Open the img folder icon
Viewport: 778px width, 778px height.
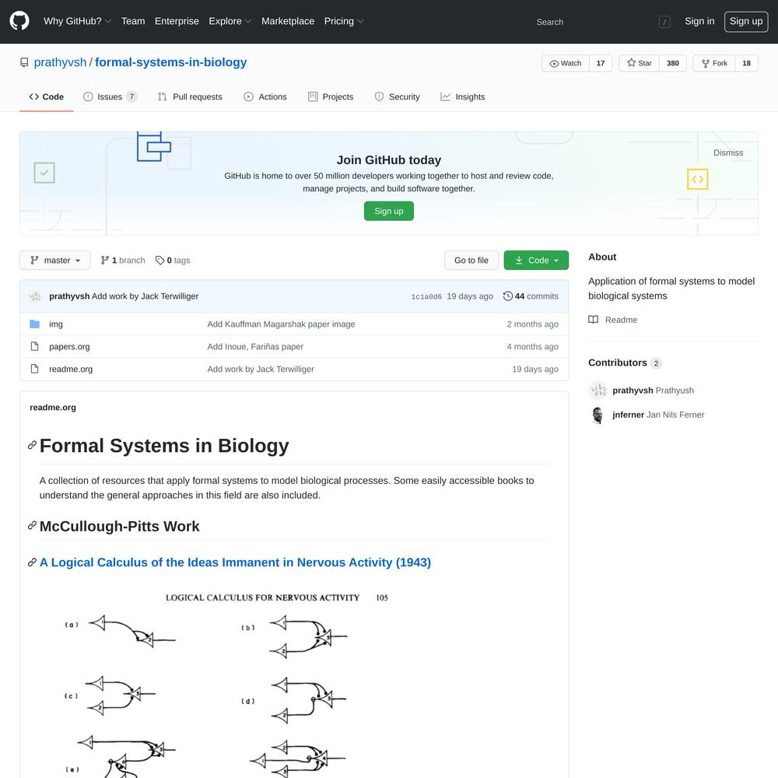click(35, 324)
